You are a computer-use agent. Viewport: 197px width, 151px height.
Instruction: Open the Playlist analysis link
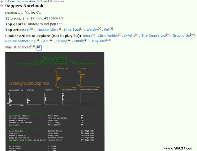tap(18, 47)
